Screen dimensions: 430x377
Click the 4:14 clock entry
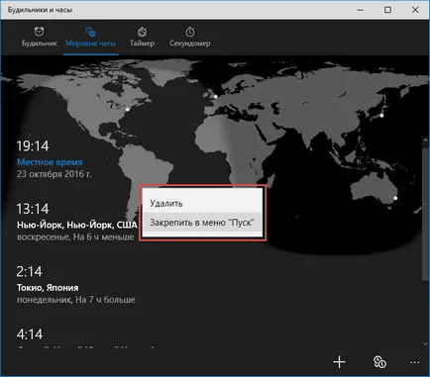(x=30, y=334)
